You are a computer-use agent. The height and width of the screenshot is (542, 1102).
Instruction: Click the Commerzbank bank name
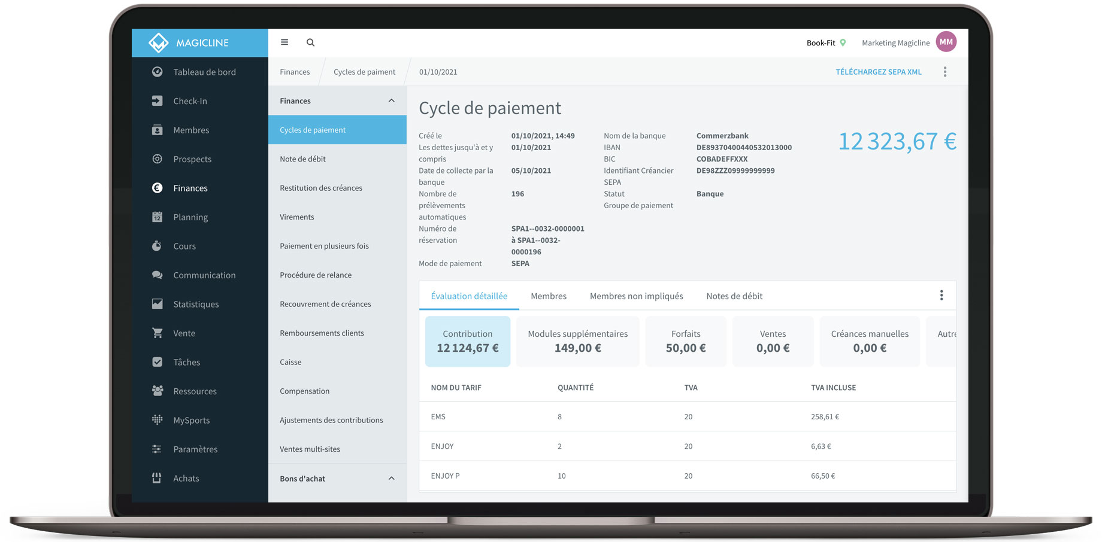click(722, 136)
